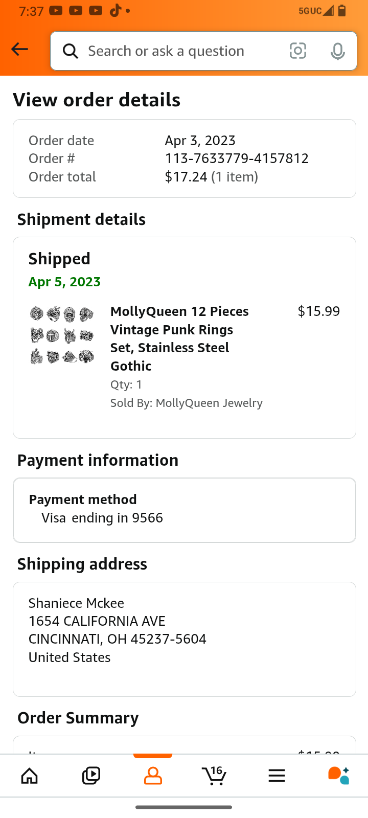The width and height of the screenshot is (368, 818).
Task: Tap the back arrow icon
Action: (19, 50)
